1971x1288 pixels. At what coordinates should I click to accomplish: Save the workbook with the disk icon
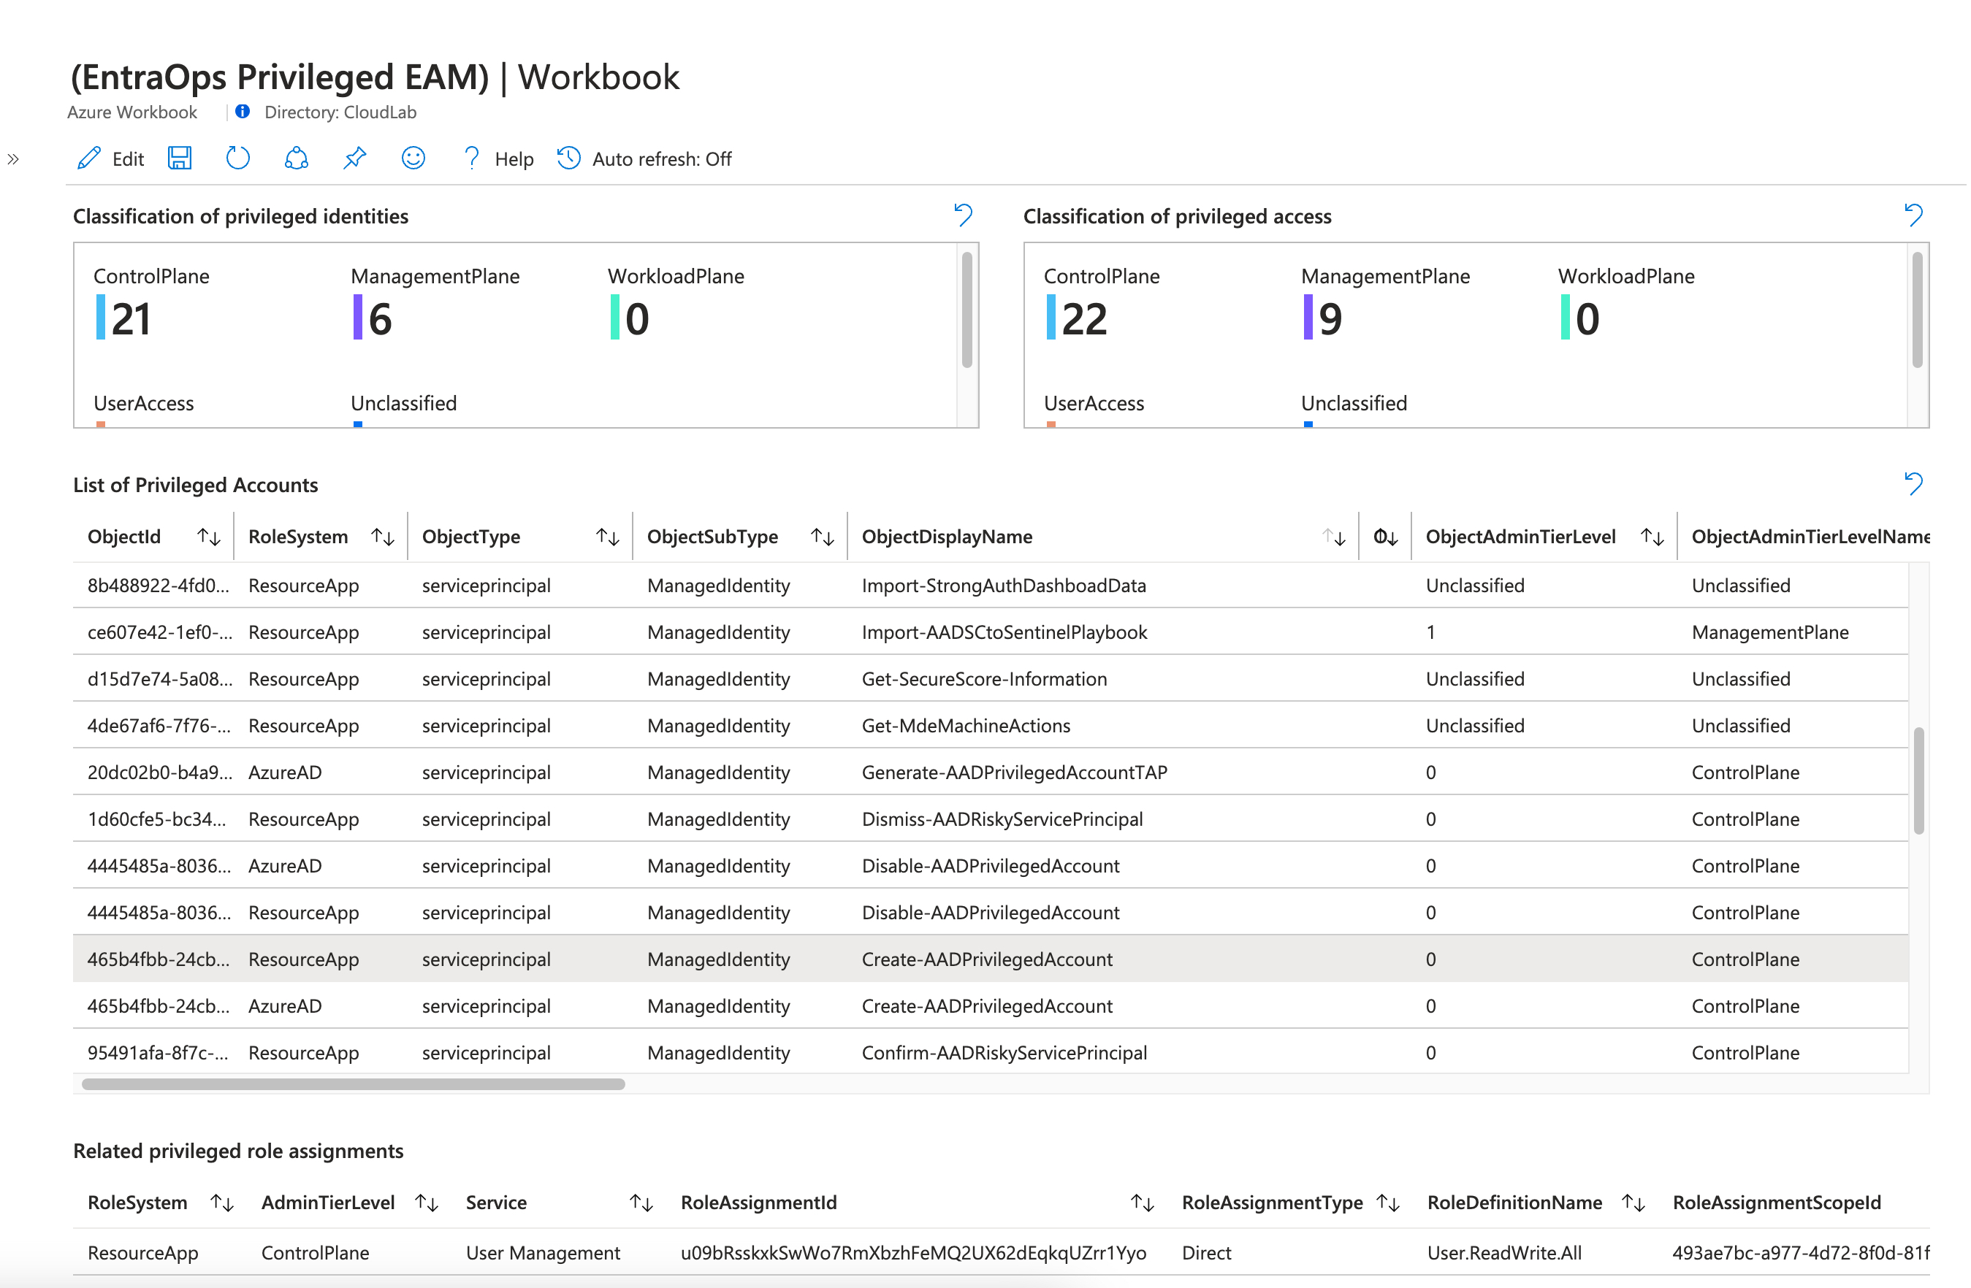180,158
